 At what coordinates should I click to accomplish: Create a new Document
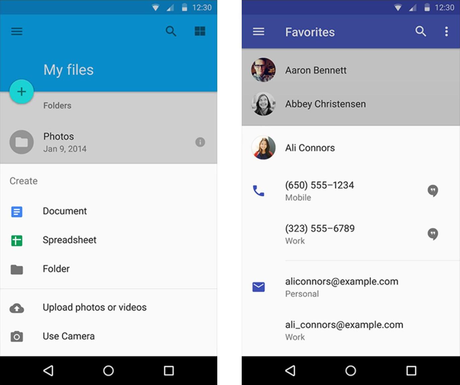point(65,211)
